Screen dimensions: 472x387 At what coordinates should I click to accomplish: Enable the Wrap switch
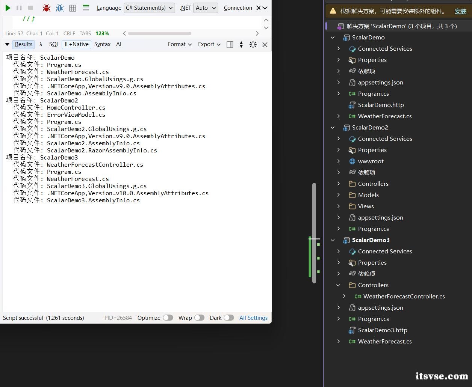pyautogui.click(x=199, y=318)
